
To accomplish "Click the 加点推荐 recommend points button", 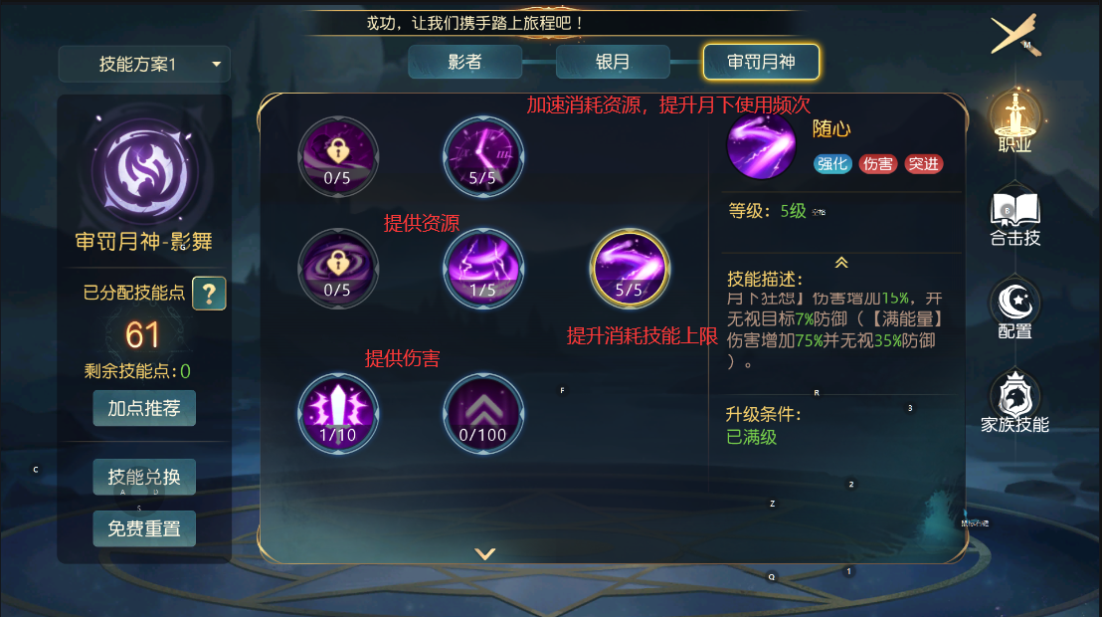I will pyautogui.click(x=144, y=408).
